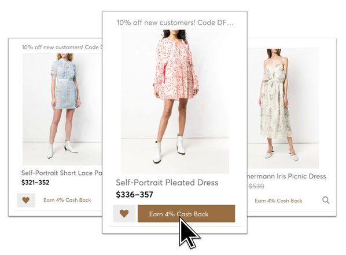
Task: Click the 10% off promo text on center card
Action: pos(175,23)
